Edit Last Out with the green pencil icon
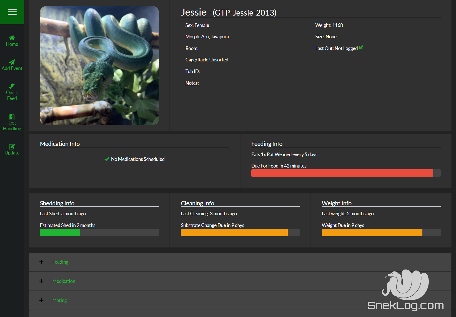This screenshot has height=317, width=456. pos(361,48)
